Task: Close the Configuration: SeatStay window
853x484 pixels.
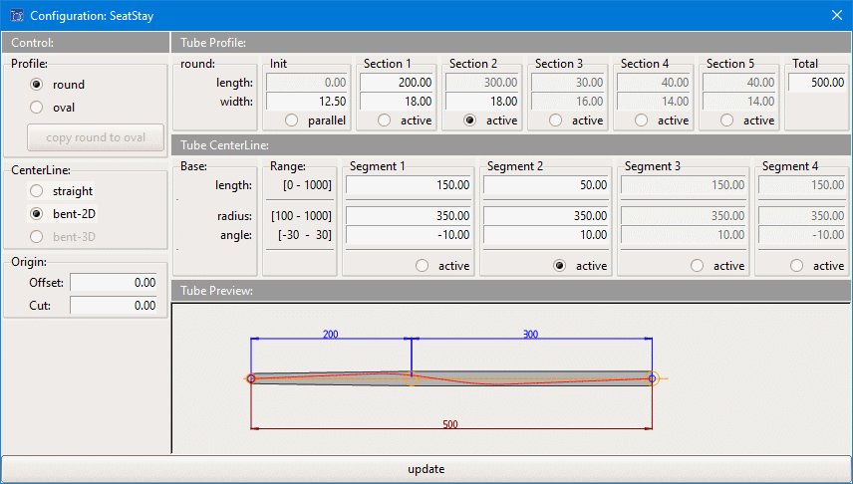Action: pos(837,15)
